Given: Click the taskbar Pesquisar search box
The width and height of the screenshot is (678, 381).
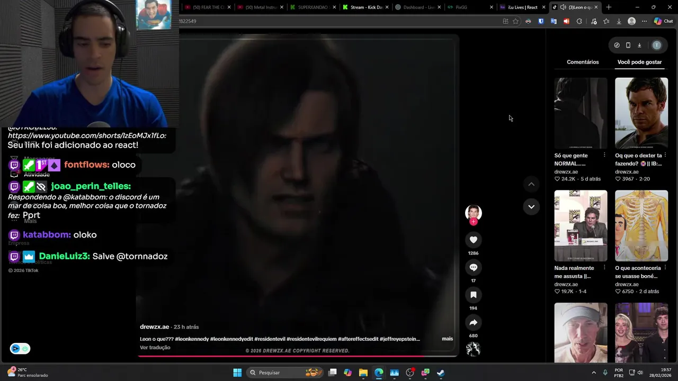Looking at the screenshot, I should pyautogui.click(x=285, y=373).
